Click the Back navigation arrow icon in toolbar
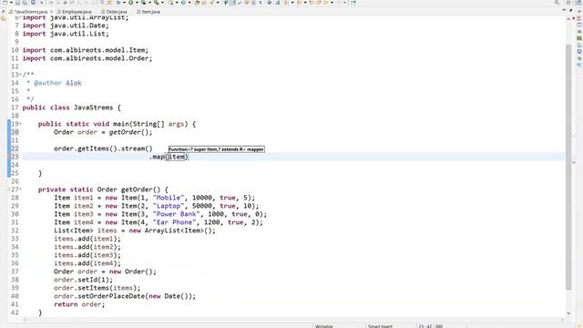583x328 pixels. (326, 3)
